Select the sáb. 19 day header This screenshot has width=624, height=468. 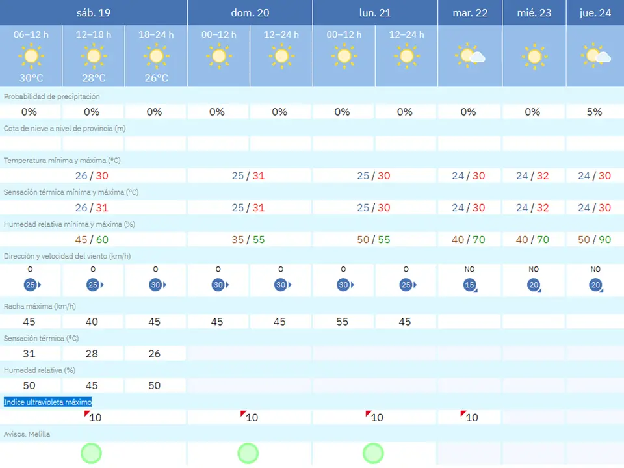pos(94,13)
